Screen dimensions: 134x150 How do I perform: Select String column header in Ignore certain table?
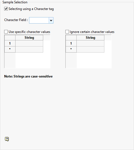pos(90,38)
